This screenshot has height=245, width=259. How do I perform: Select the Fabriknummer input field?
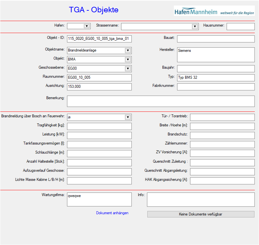[216, 87]
